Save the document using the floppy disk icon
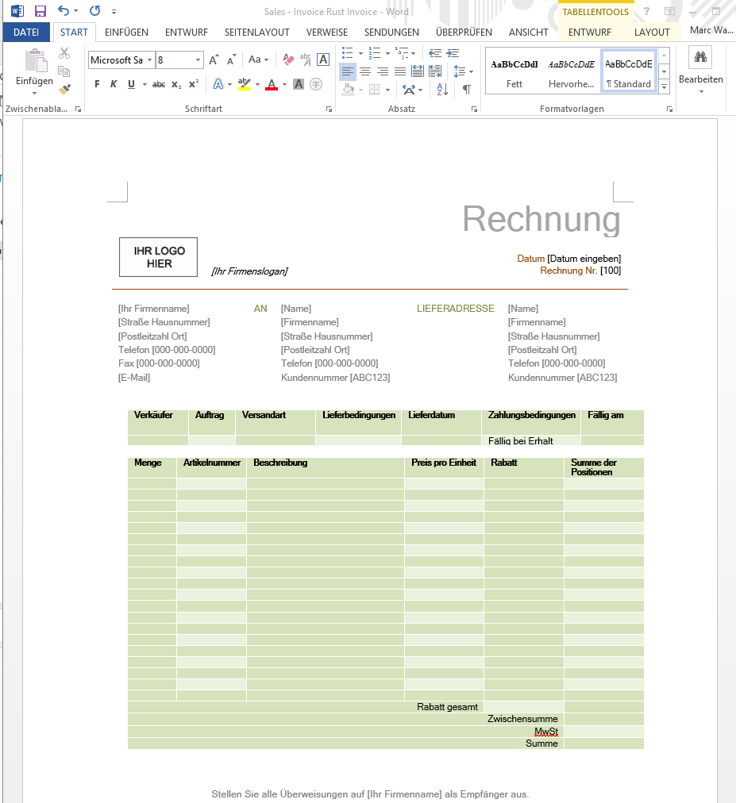 coord(40,11)
